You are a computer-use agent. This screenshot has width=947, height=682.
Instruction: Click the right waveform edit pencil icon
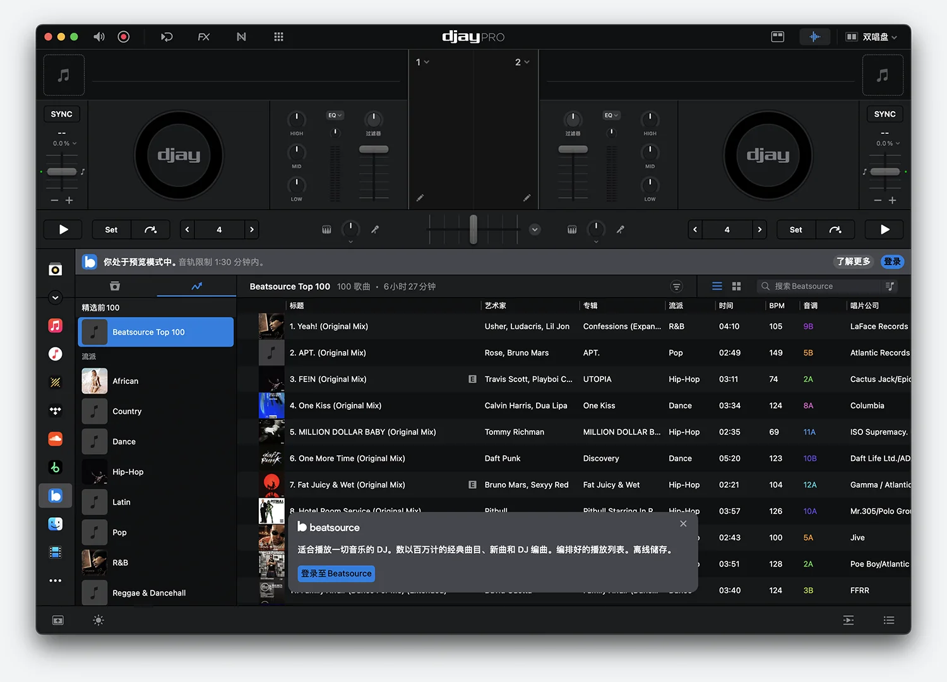click(527, 198)
